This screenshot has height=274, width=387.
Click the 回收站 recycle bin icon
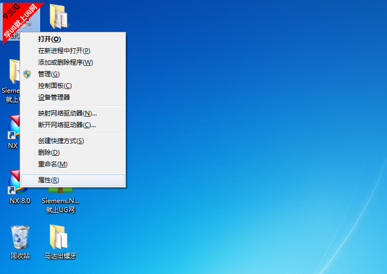[x=20, y=237]
